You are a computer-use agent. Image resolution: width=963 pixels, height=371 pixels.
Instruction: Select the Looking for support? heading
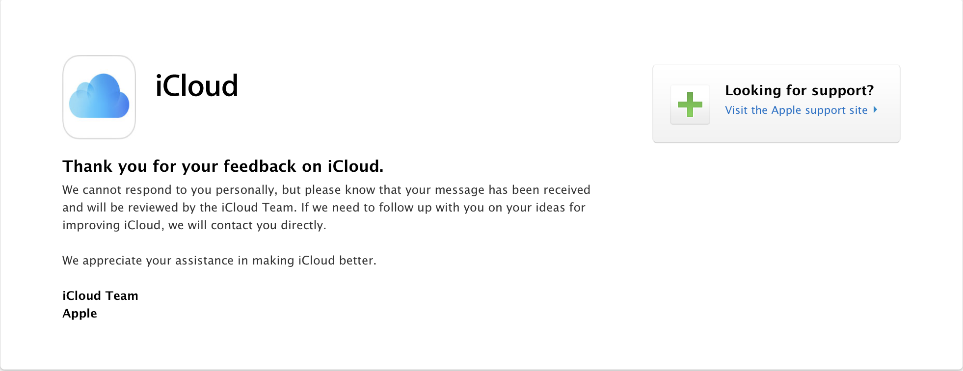799,90
